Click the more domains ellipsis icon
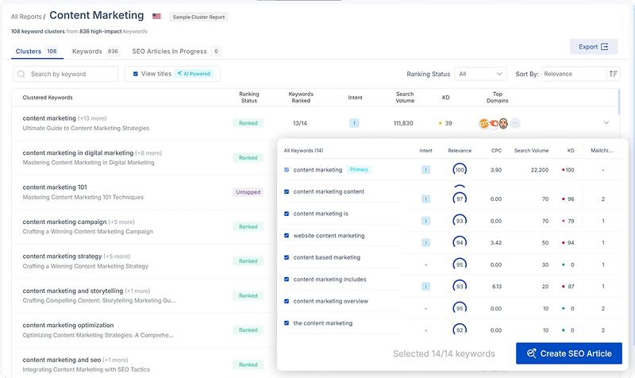Screen dimensions: 635x378 [x=515, y=123]
